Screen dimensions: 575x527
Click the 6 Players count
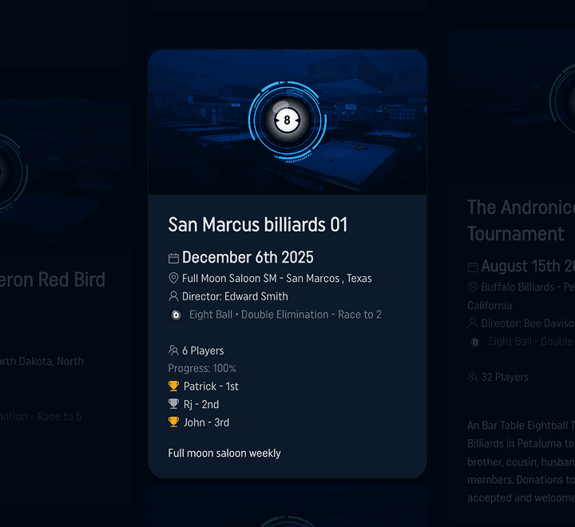click(203, 351)
